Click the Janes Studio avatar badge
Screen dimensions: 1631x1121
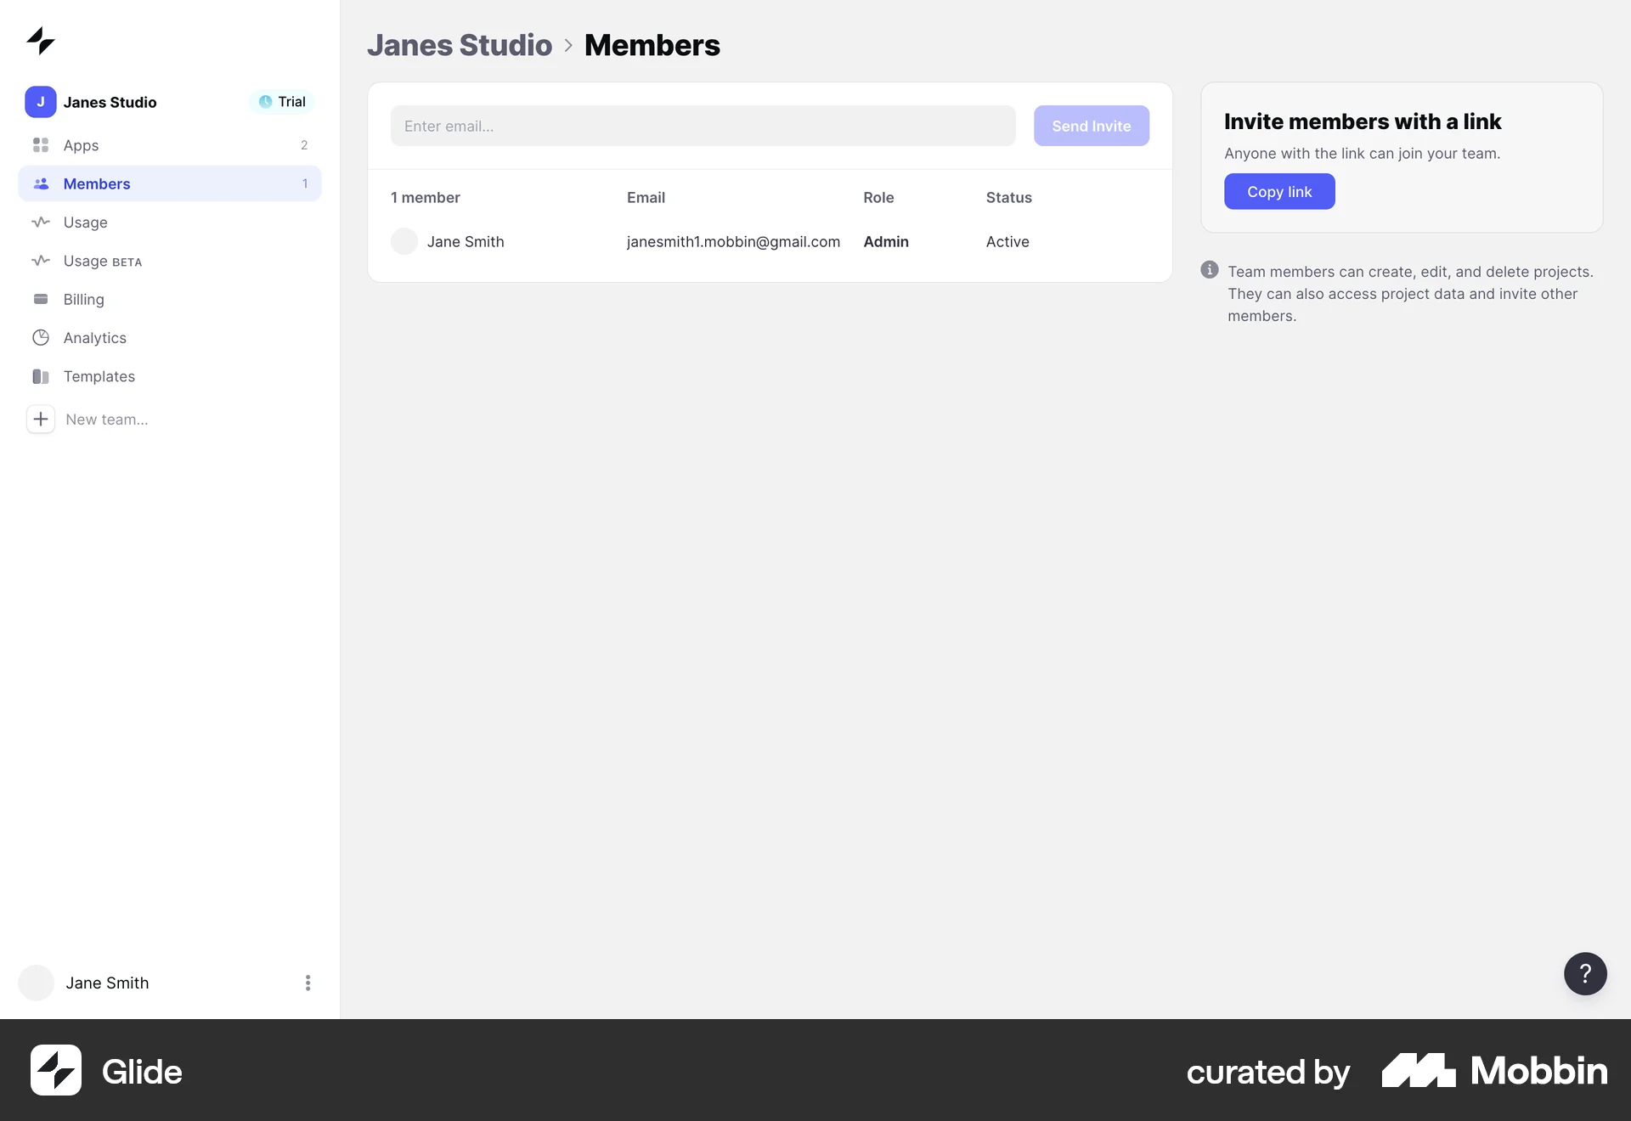click(40, 101)
